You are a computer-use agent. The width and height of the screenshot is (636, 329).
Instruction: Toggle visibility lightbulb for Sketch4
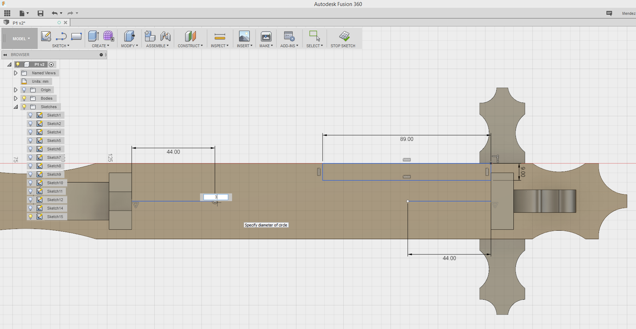(31, 132)
